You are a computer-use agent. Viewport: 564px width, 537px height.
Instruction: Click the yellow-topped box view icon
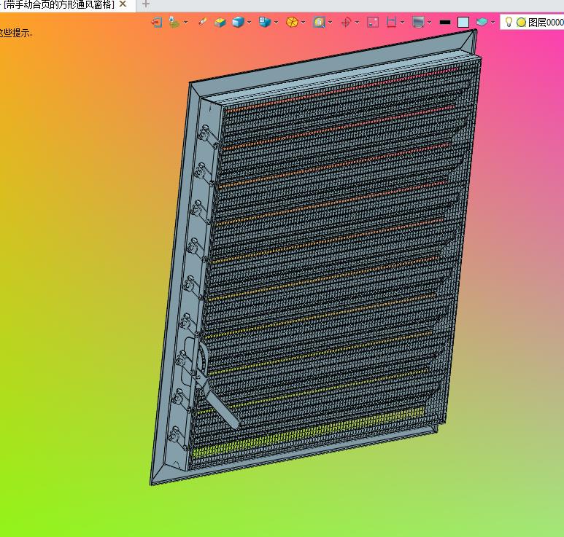click(220, 23)
